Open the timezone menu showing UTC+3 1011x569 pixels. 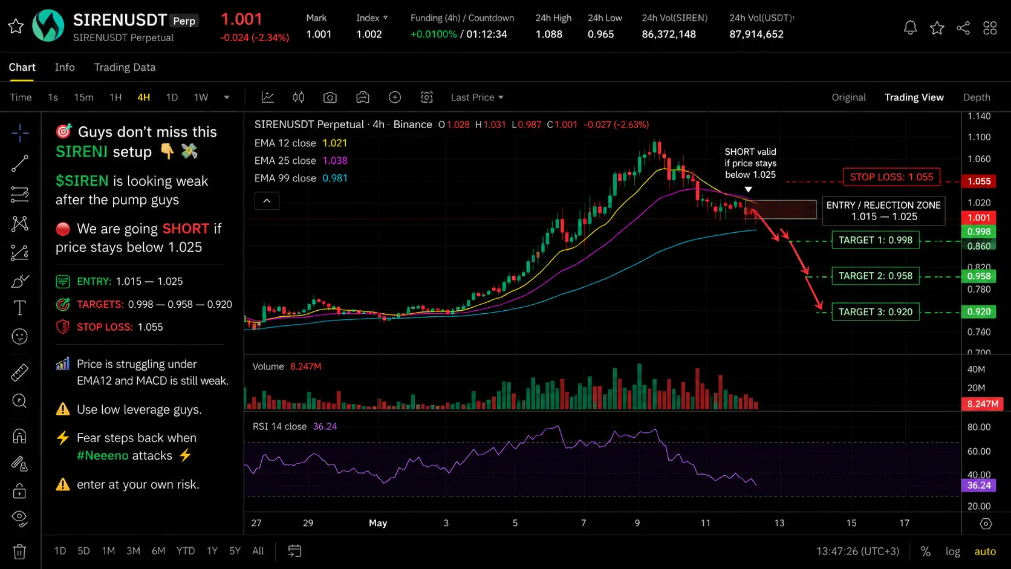pyautogui.click(x=857, y=551)
